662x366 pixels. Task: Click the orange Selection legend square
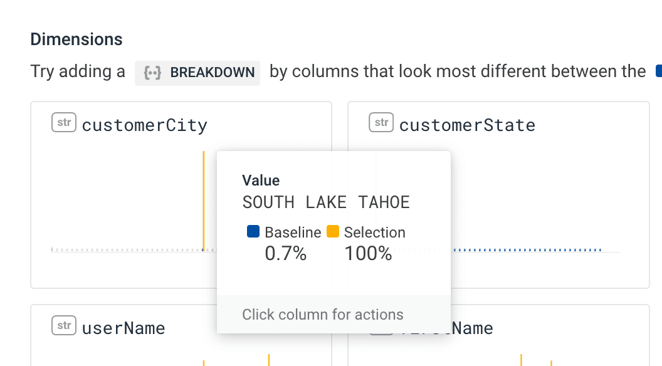coord(333,232)
